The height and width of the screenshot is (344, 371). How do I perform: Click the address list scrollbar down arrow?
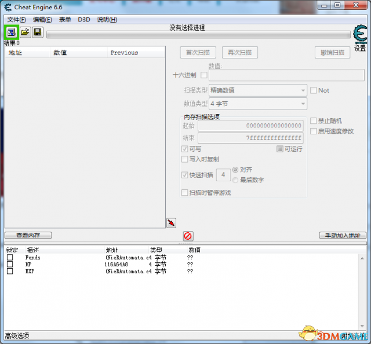click(362, 326)
